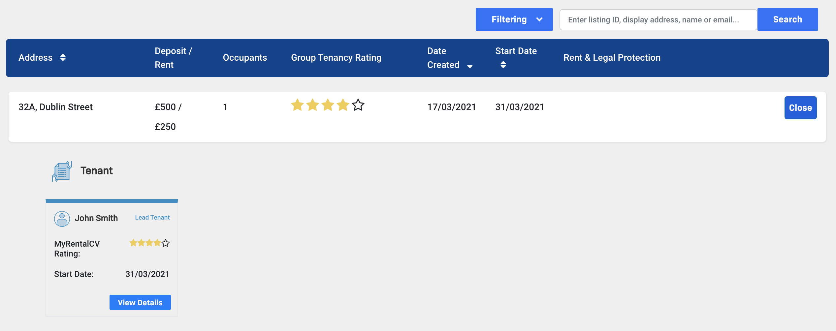The image size is (836, 331).
Task: Click the Date Created descending sort arrow
Action: tap(470, 66)
